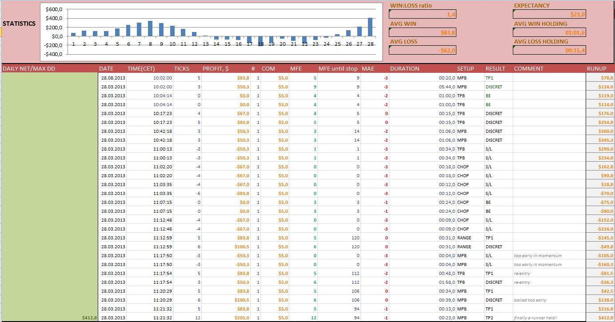Viewport: 615px width, 322px height.
Task: Select the RUNUP cell -$160,3
Action: click(600, 264)
